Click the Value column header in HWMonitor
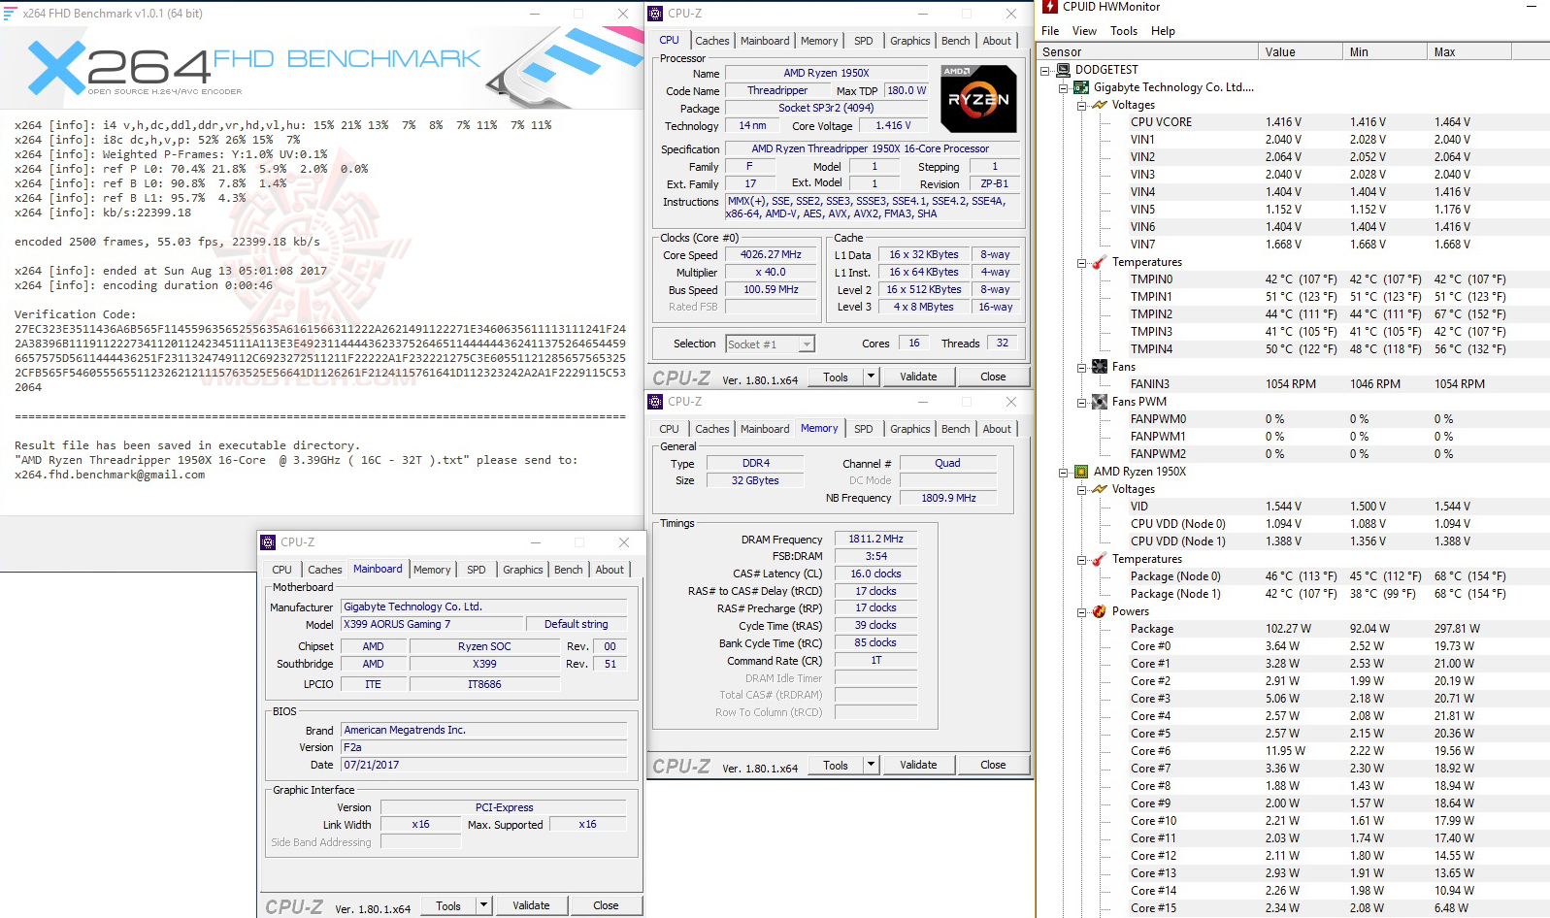Screen dimensions: 1550x918 coord(1301,52)
